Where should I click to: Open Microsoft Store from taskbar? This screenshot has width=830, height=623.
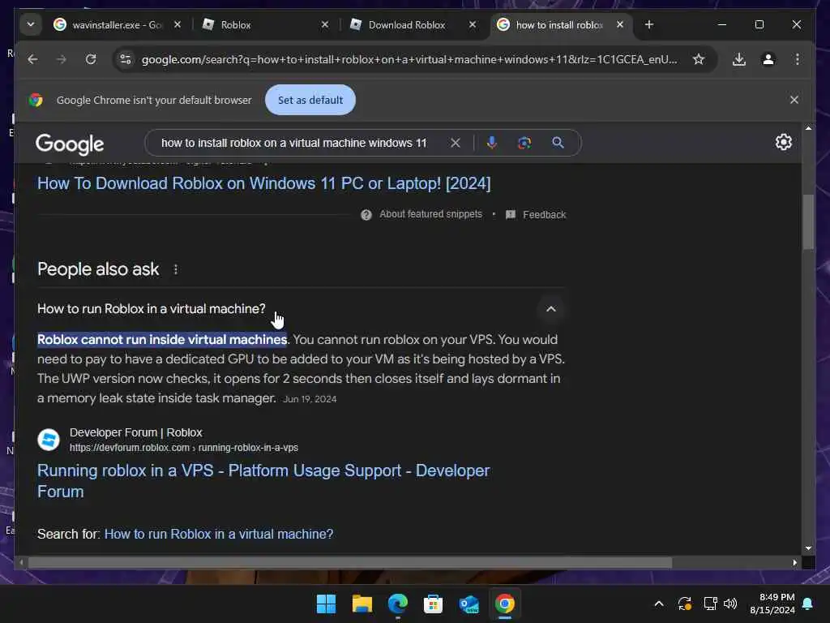(x=433, y=604)
